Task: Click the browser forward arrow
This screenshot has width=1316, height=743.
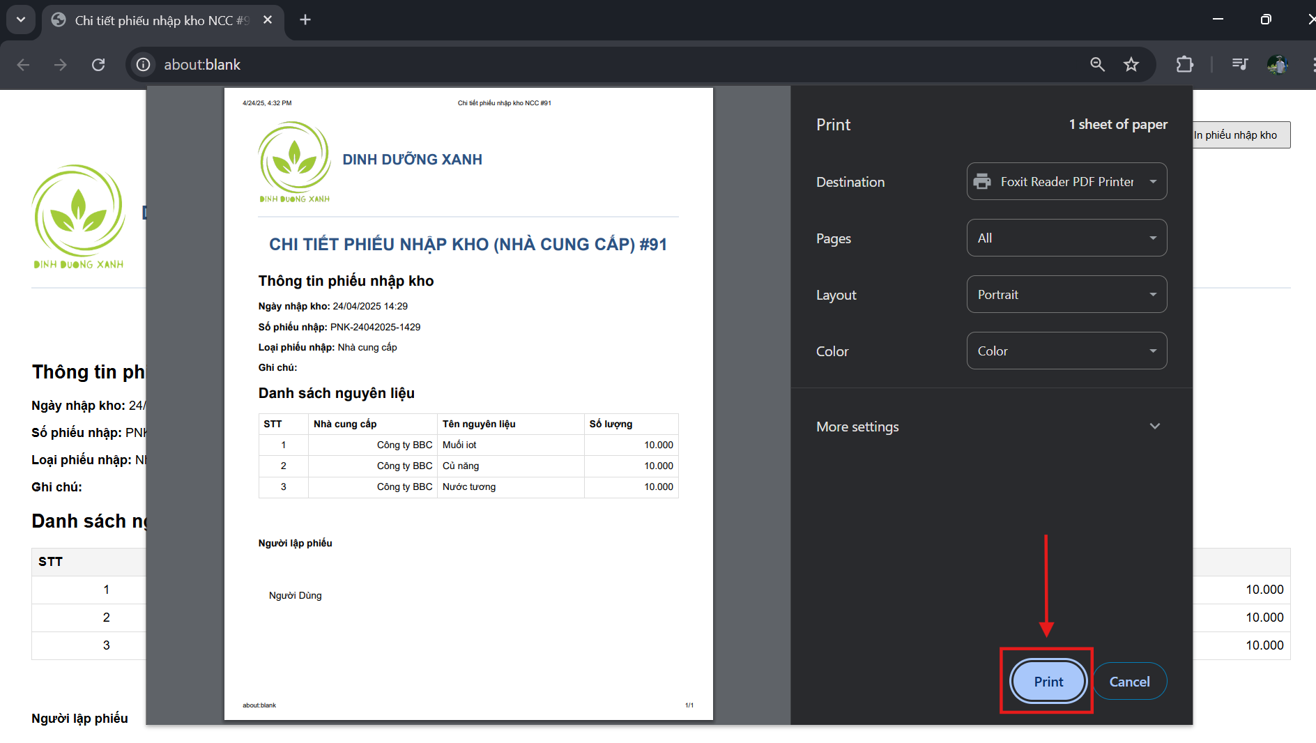Action: pyautogui.click(x=61, y=65)
